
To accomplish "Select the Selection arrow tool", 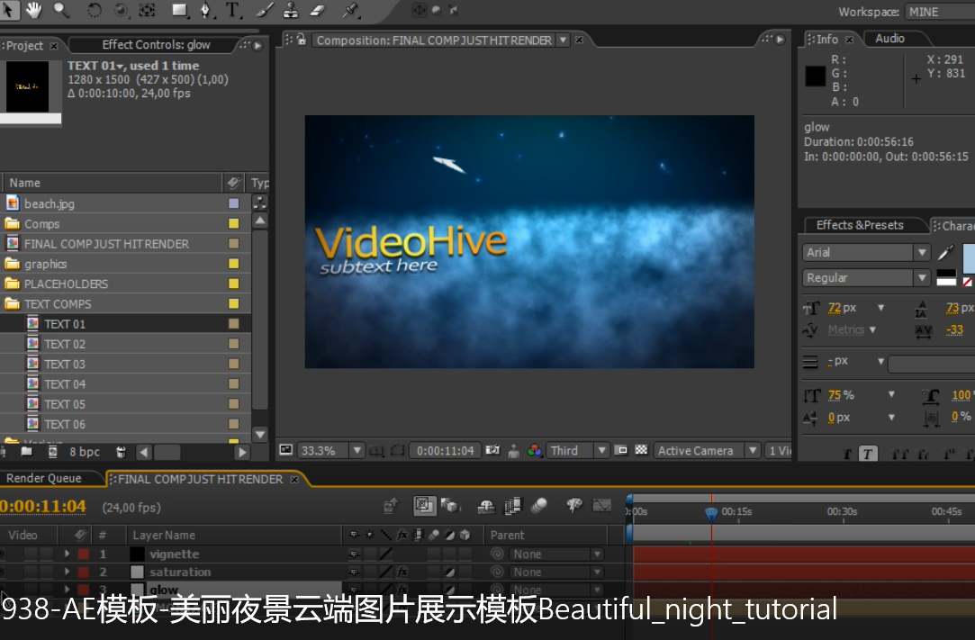I will (x=9, y=10).
